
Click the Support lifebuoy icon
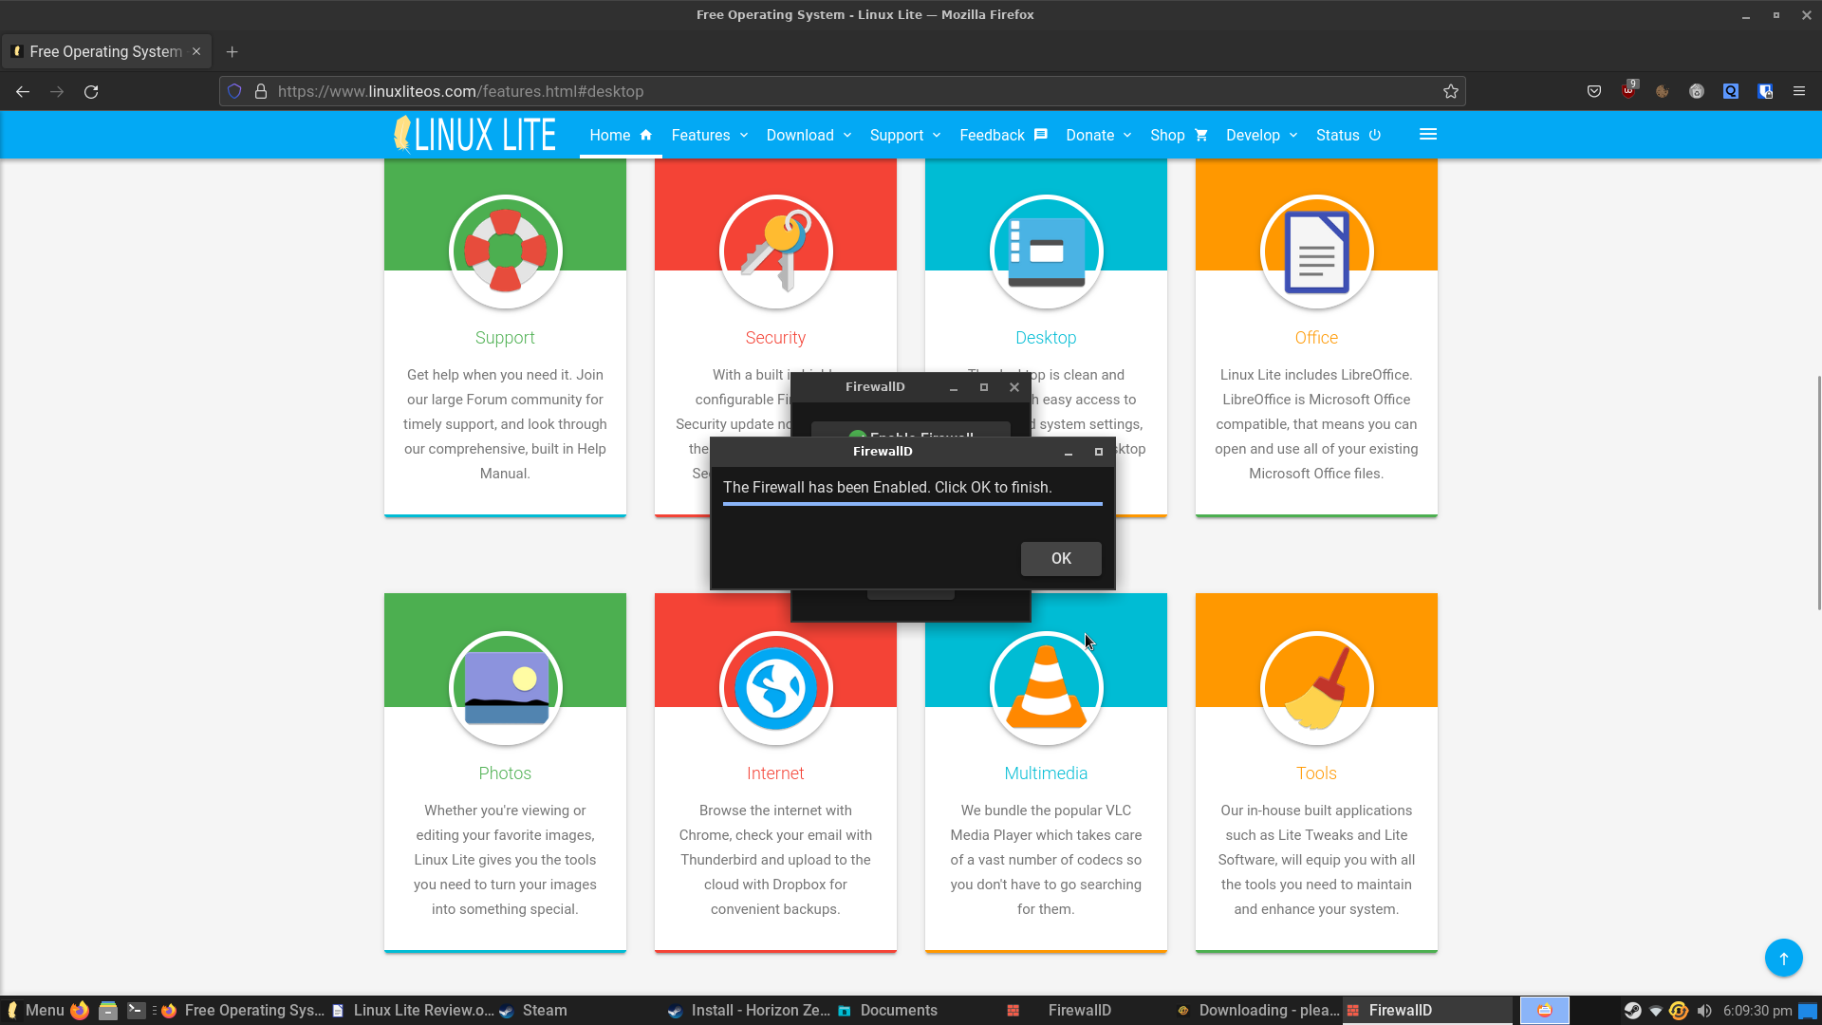pyautogui.click(x=506, y=252)
